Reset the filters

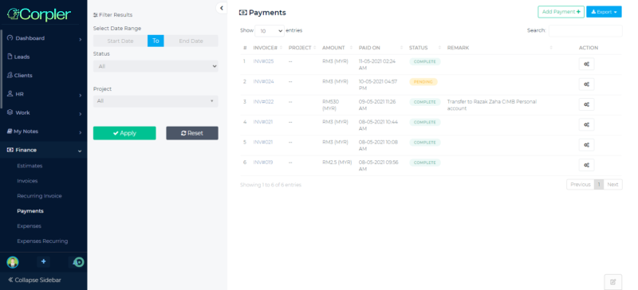pos(192,133)
